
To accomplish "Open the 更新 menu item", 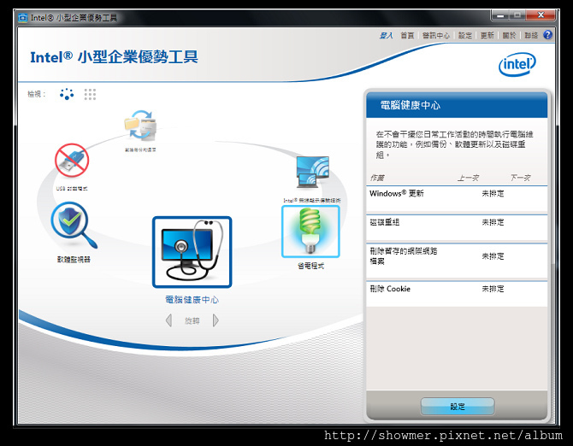I will click(487, 35).
